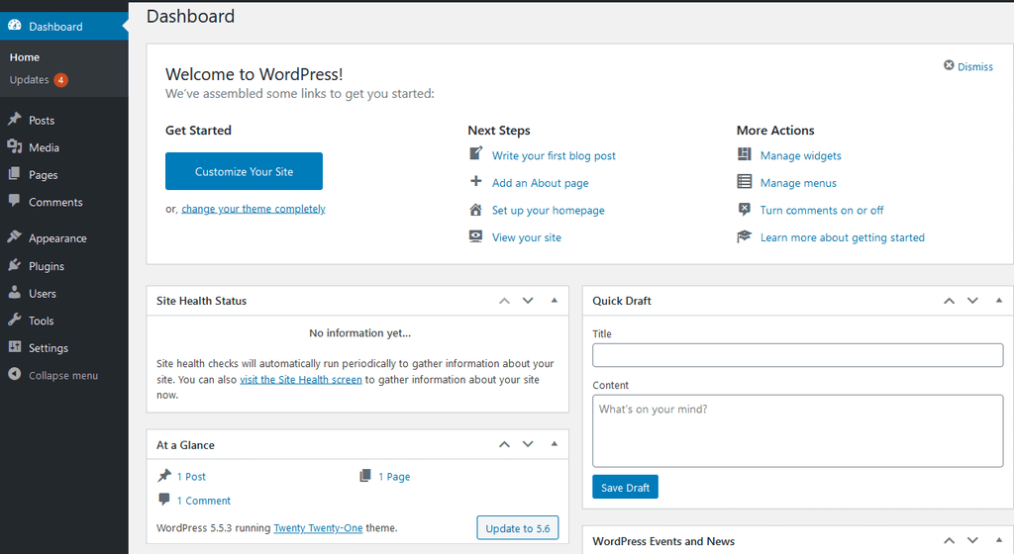
Task: Open Posts via its pushpin icon
Action: tap(14, 120)
